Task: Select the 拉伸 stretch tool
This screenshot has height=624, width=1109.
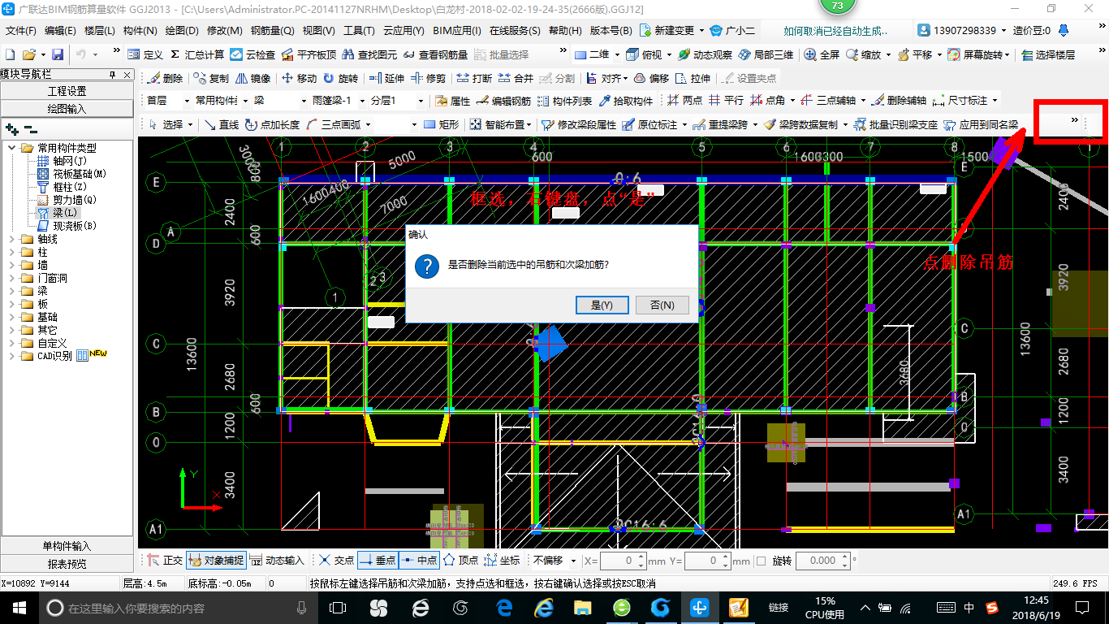Action: click(693, 79)
